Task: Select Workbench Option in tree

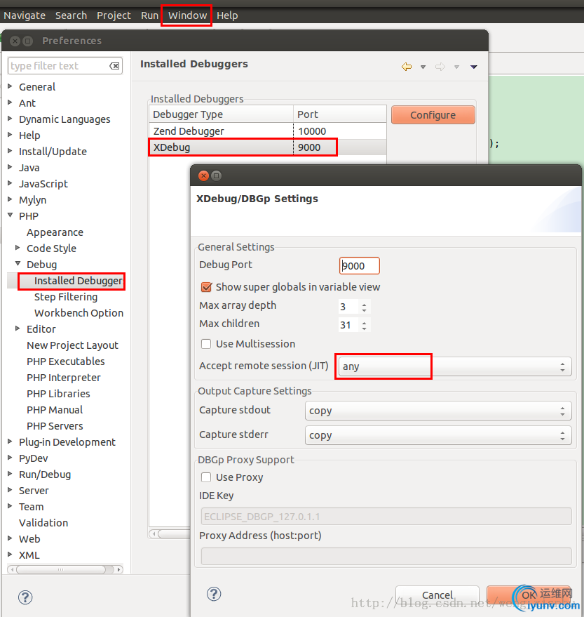Action: [79, 313]
